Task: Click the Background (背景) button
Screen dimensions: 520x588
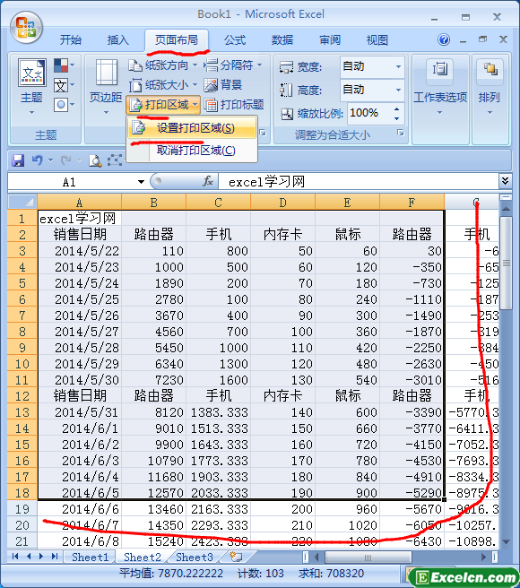Action: point(223,85)
